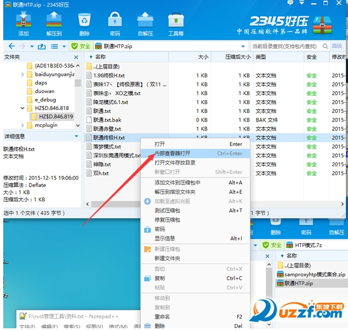Viewport: 348px width, 331px height.
Task: Choose 内部查看器打开 from the context menu
Action: (195, 153)
